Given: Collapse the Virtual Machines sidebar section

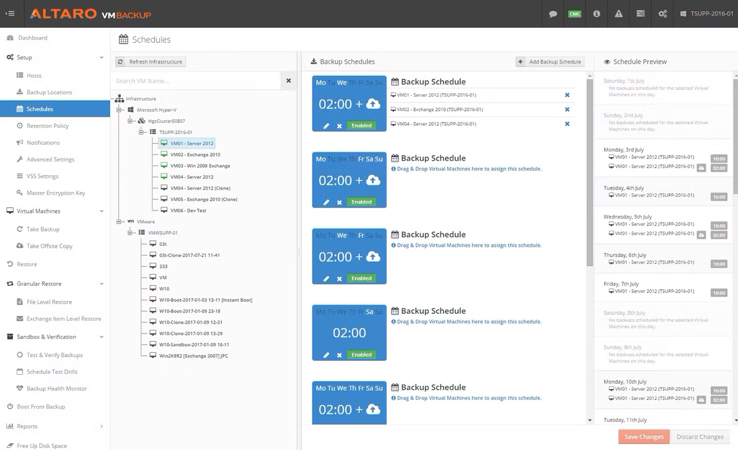Looking at the screenshot, I should [101, 211].
